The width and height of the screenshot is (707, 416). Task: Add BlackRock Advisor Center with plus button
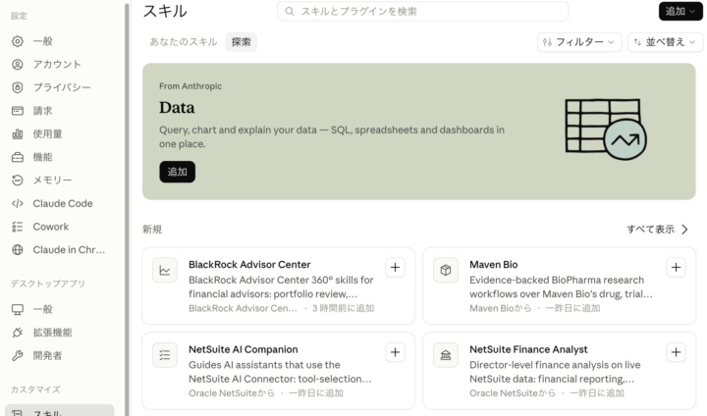[395, 267]
